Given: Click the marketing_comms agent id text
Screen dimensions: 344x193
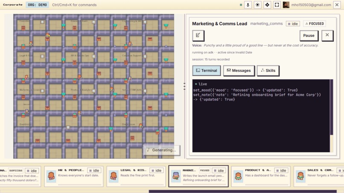Looking at the screenshot, I should click(x=266, y=24).
